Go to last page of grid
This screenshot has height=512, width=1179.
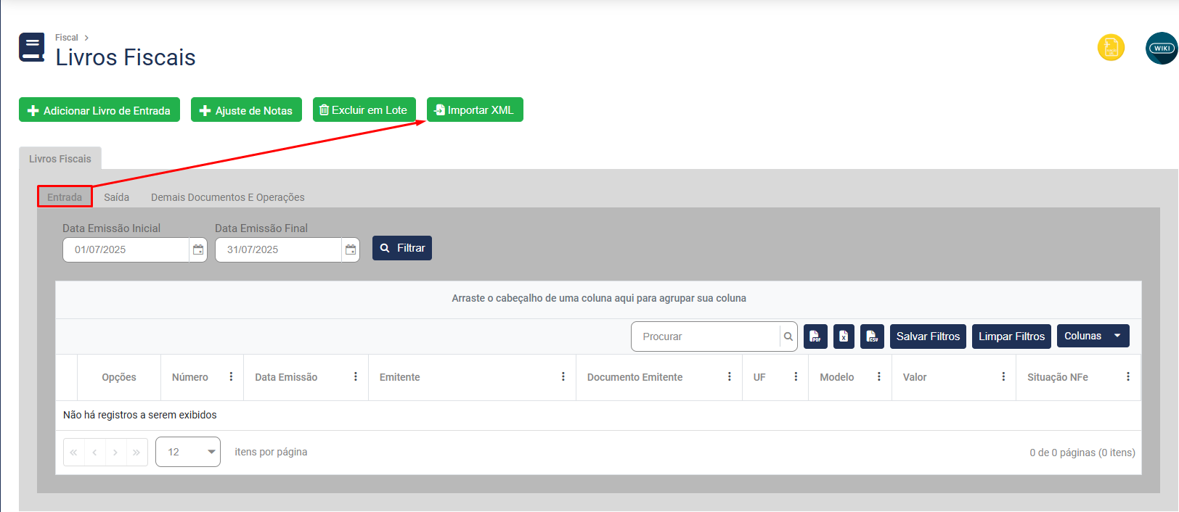(136, 452)
